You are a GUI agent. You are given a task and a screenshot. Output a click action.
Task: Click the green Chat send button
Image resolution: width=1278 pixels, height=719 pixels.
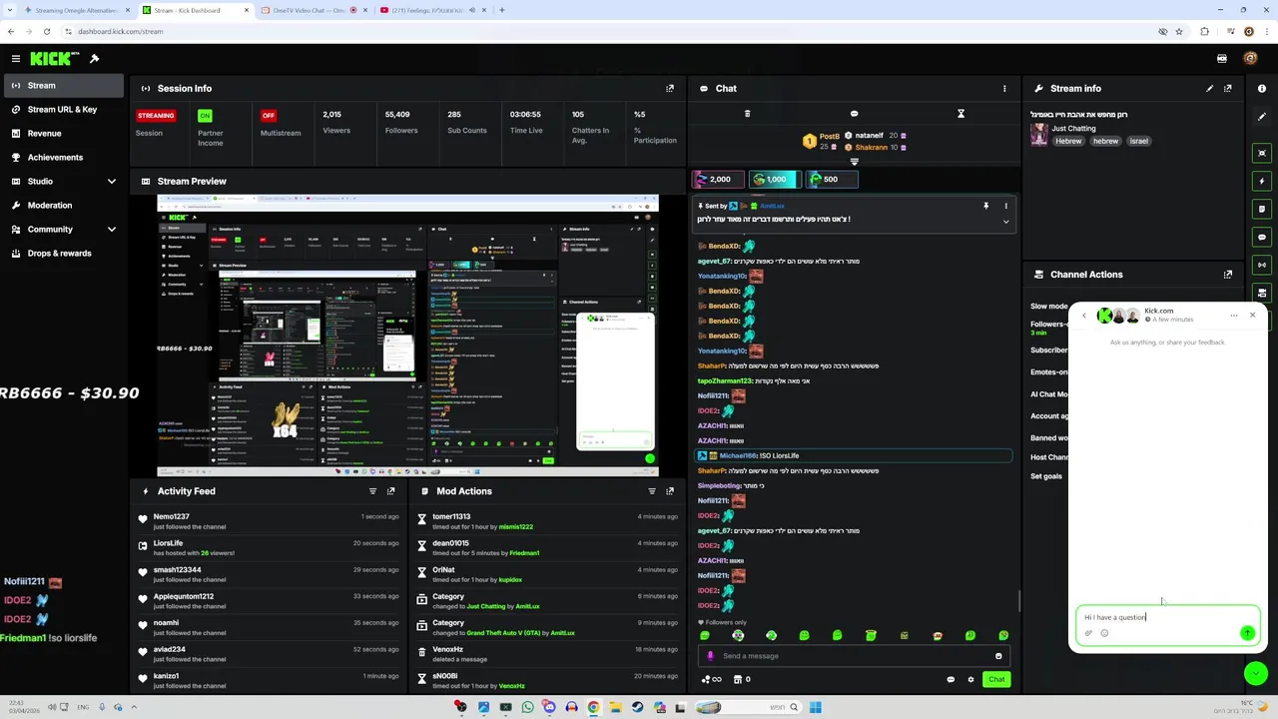tap(996, 679)
